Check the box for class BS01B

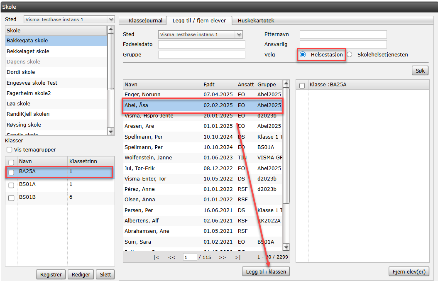[x=11, y=198]
